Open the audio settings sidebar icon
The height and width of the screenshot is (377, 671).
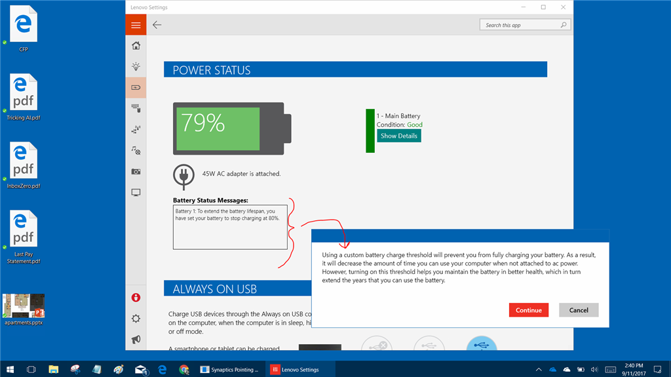click(136, 150)
